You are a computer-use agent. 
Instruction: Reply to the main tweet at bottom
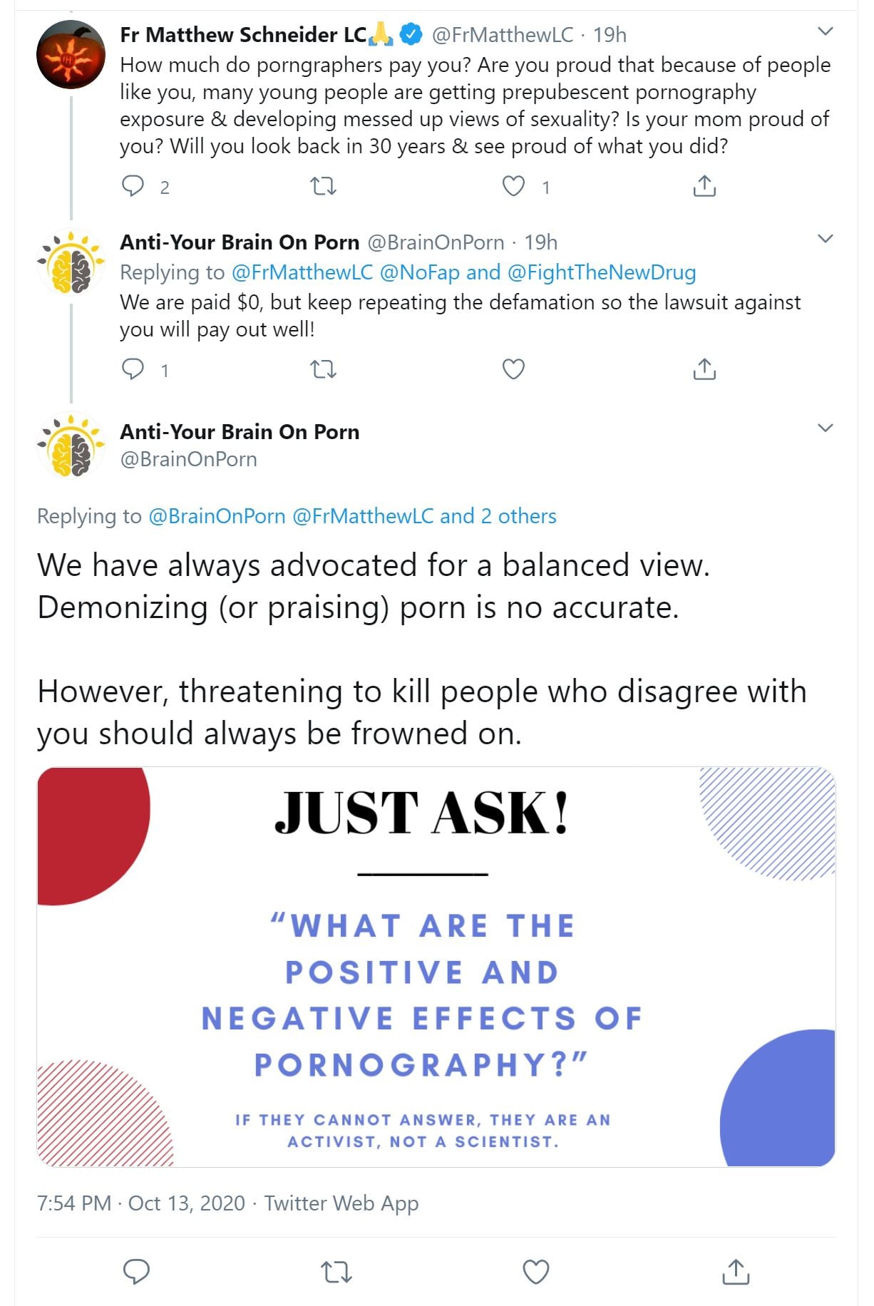tap(136, 1272)
